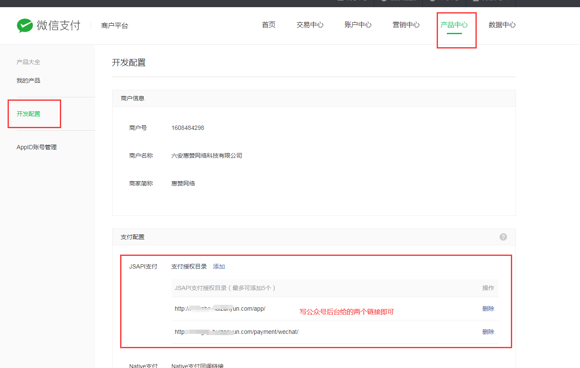Image resolution: width=580 pixels, height=368 pixels.
Task: Select 开发配置 in the sidebar
Action: point(28,114)
